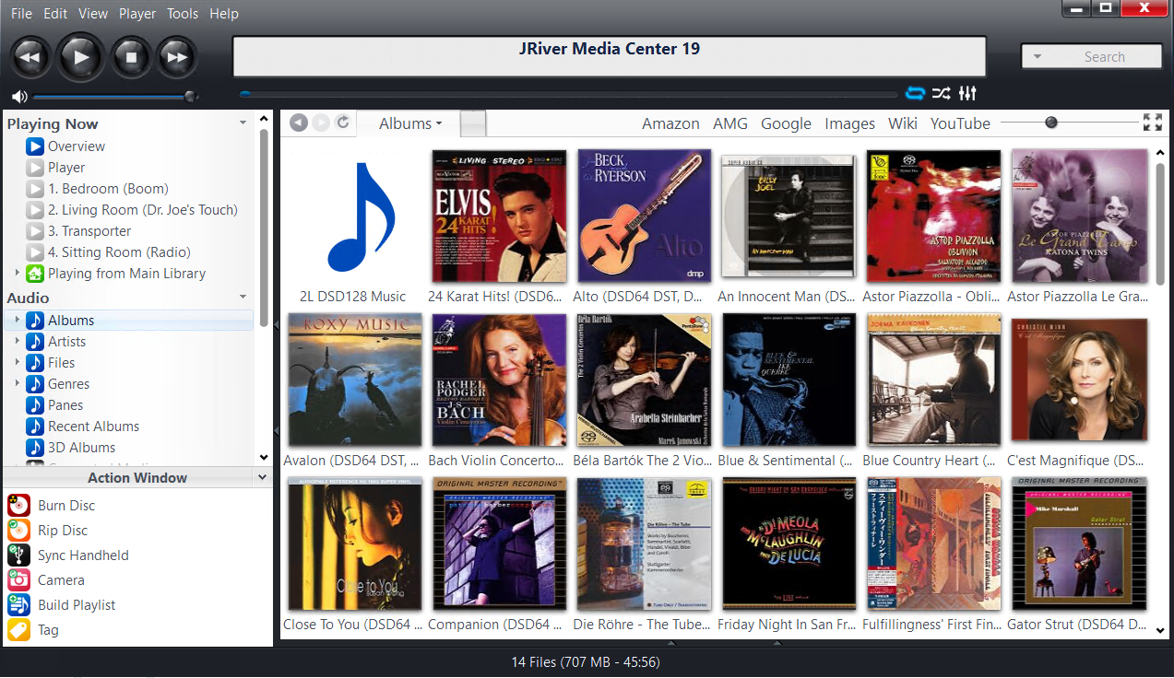Click the Genres music note icon

(x=35, y=383)
